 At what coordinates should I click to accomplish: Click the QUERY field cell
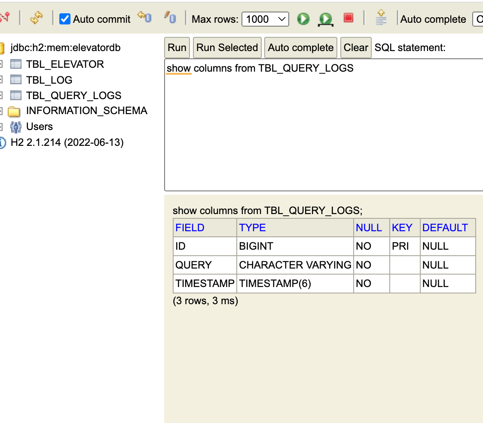tap(205, 265)
